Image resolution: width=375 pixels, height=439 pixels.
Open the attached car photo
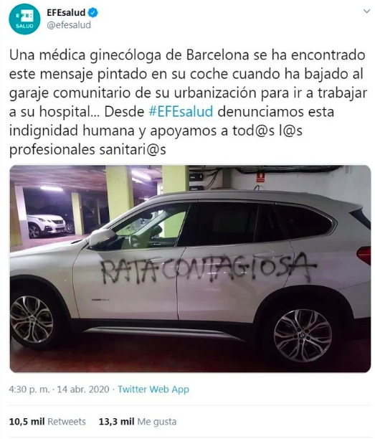click(x=190, y=269)
